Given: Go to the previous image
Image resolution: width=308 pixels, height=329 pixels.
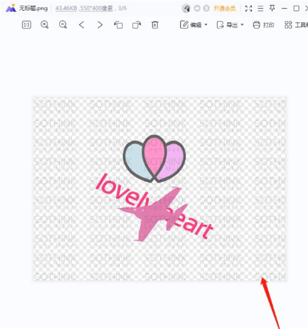Looking at the screenshot, I should [82, 25].
